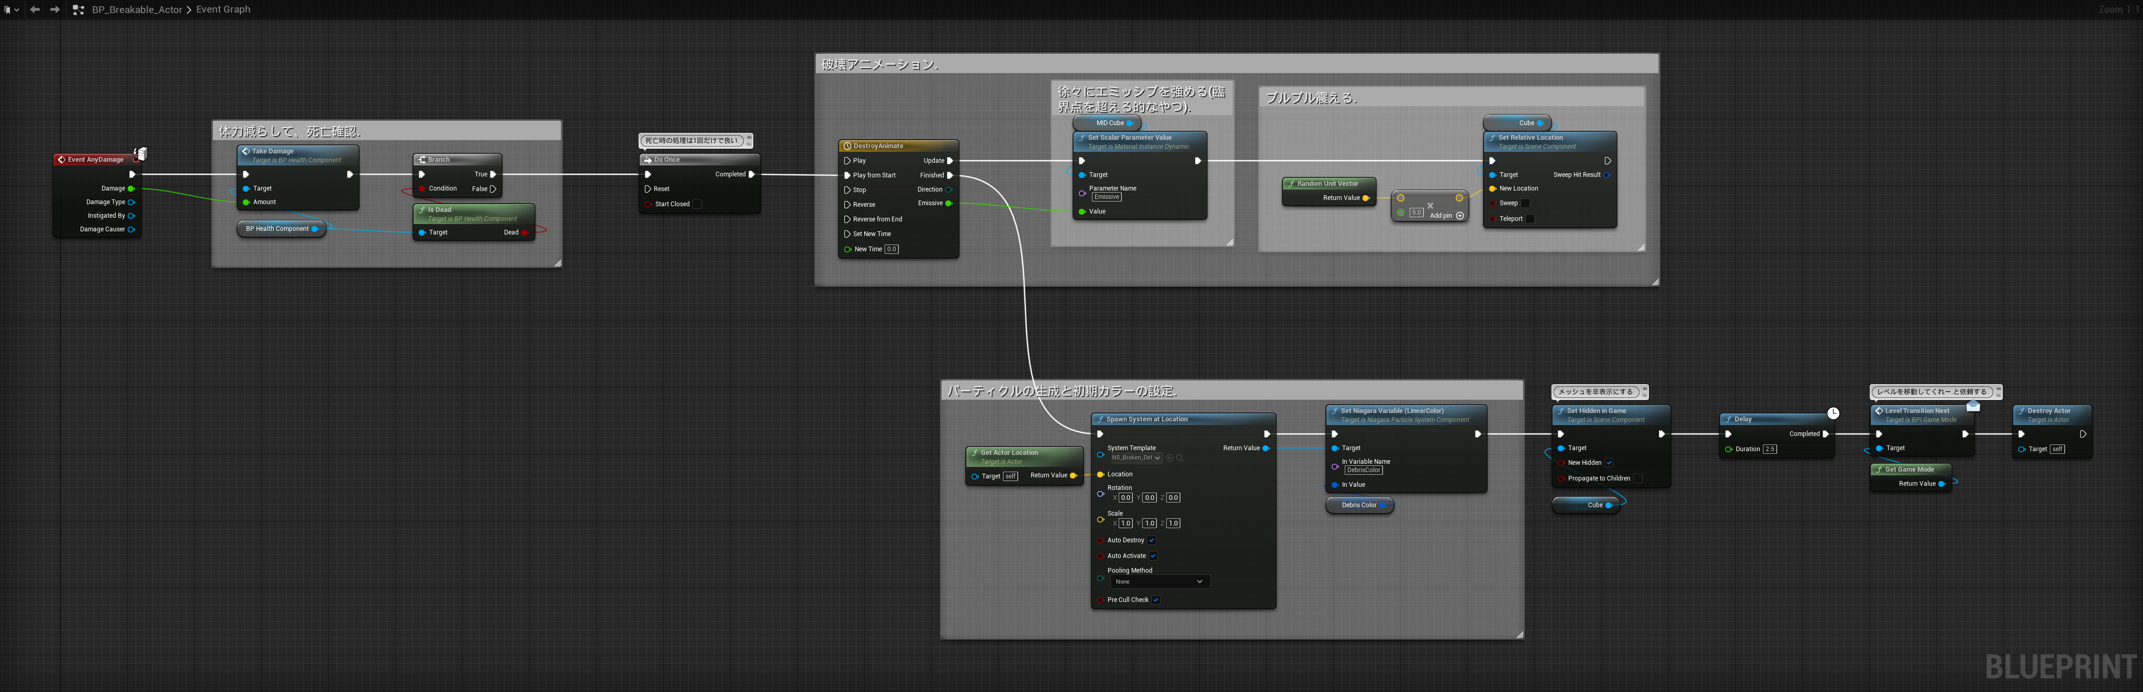Image resolution: width=2143 pixels, height=692 pixels.
Task: Click the clock icon on Delay node
Action: tap(1833, 412)
